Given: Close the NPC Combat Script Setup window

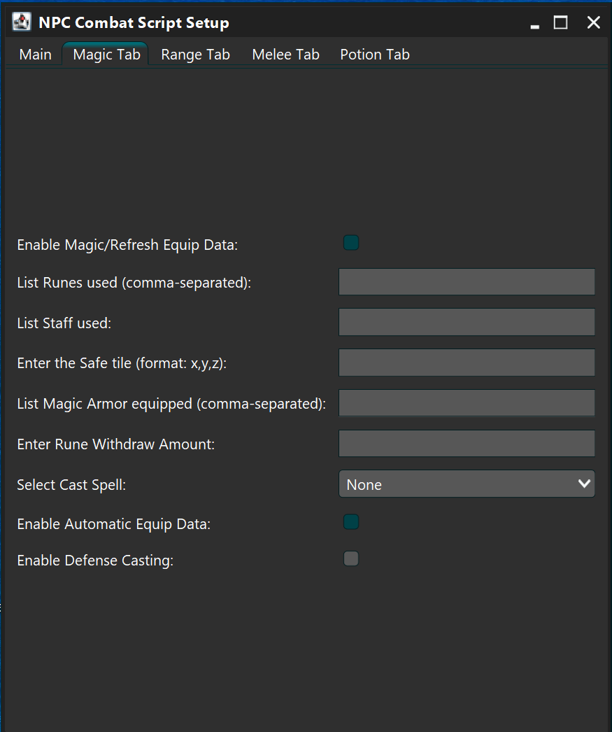Looking at the screenshot, I should coord(593,22).
